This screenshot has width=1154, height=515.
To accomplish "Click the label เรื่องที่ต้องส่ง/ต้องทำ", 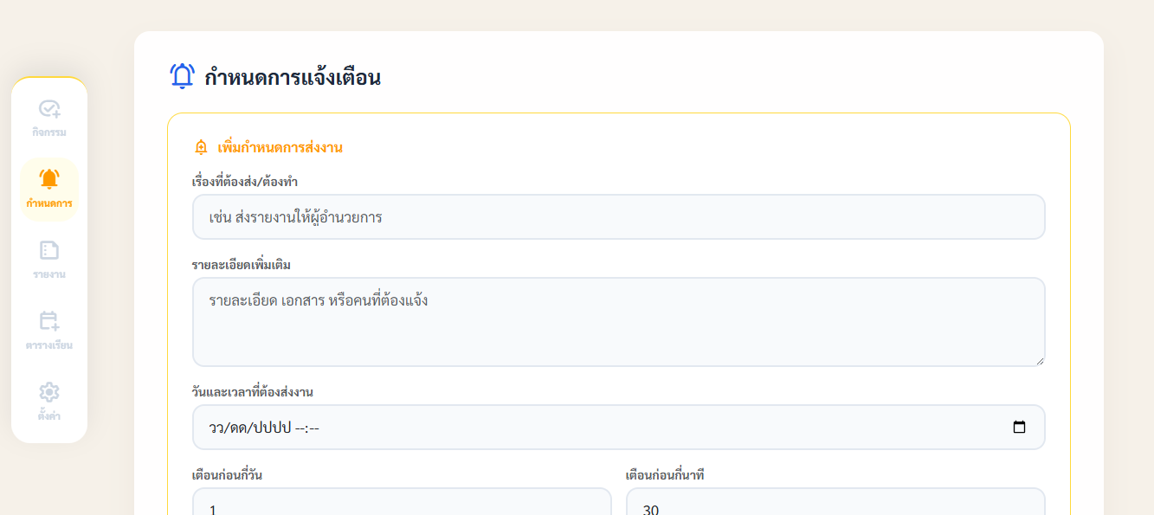I will point(245,182).
